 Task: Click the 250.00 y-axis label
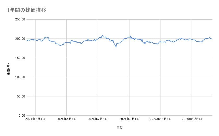(20, 19)
